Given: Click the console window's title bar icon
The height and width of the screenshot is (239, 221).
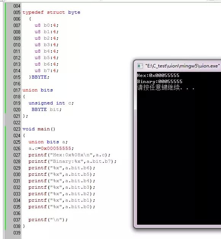Looking at the screenshot, I should (x=140, y=66).
